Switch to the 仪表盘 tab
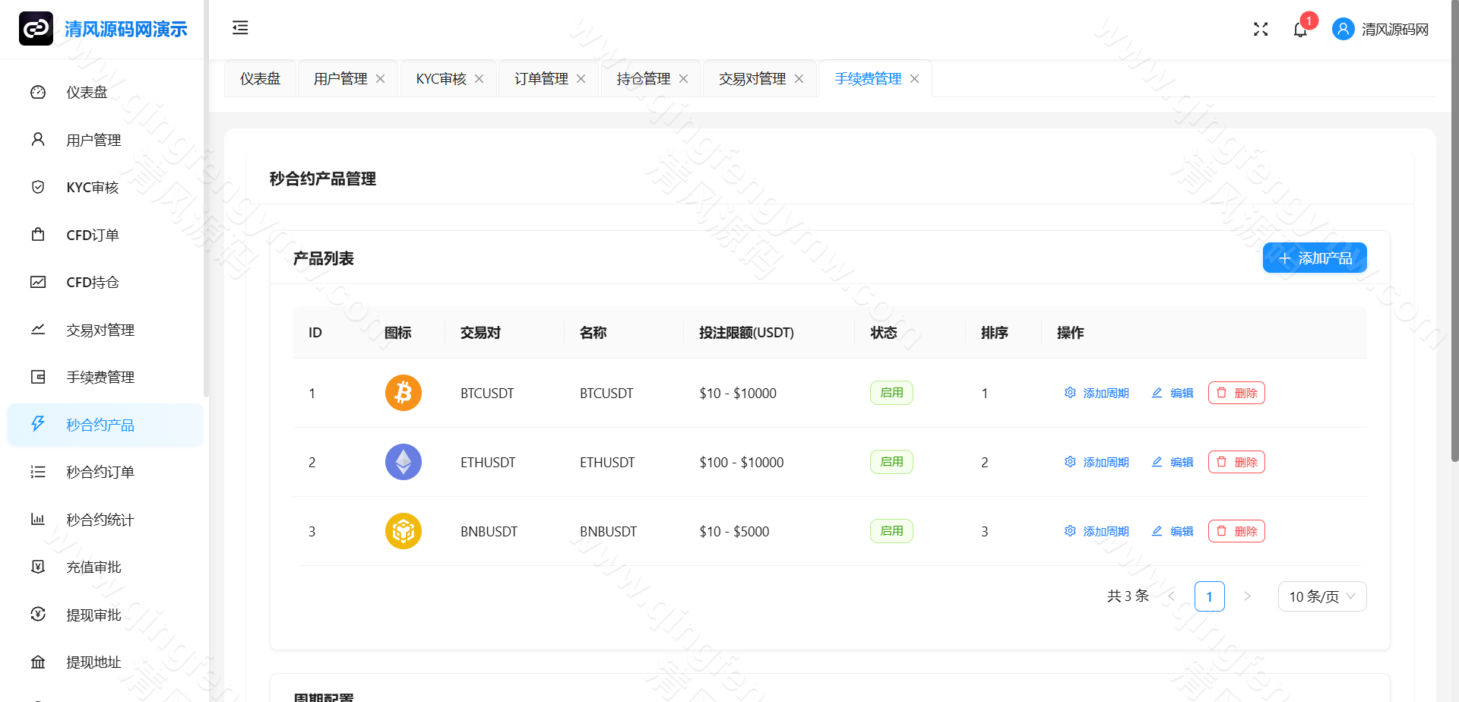The width and height of the screenshot is (1459, 702). point(260,78)
